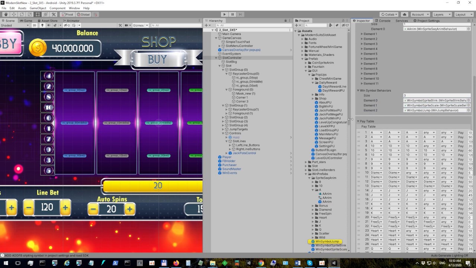Select the Rect Transform tool
This screenshot has width=476, height=268.
pyautogui.click(x=38, y=15)
